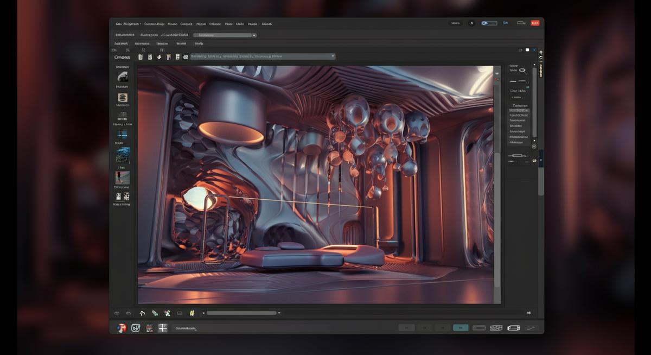
Task: Click the red button in the top-right corner
Action: coord(535,23)
